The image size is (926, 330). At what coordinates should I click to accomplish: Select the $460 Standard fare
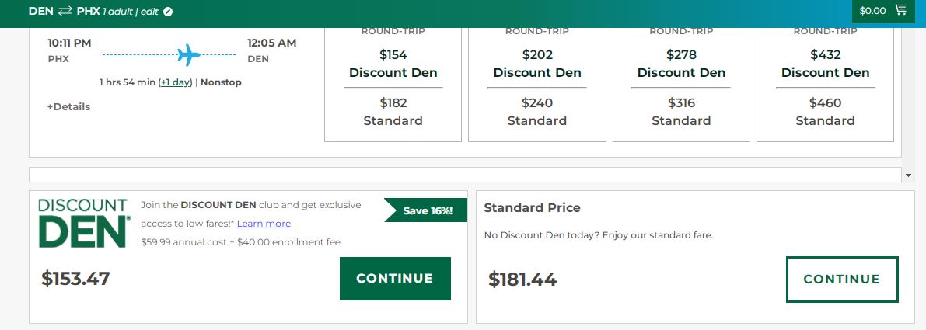point(825,112)
